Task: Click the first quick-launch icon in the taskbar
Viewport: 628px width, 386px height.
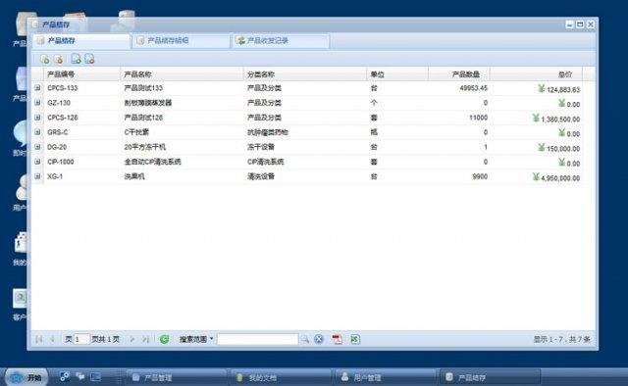Action: (x=65, y=376)
